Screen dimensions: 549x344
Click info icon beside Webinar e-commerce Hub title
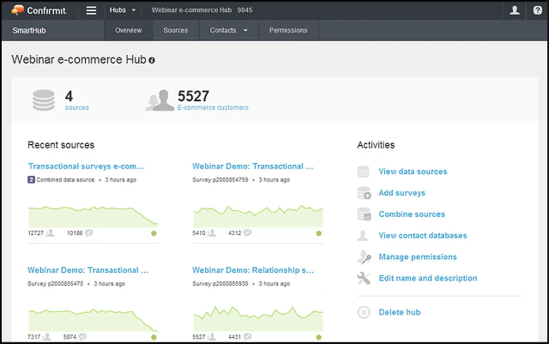tap(151, 60)
